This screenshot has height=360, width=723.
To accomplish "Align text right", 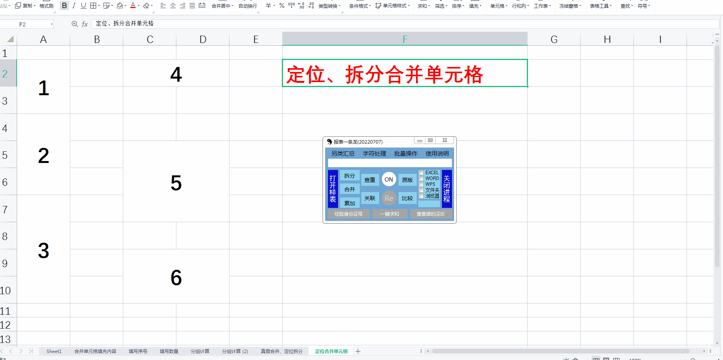I will (x=182, y=5).
